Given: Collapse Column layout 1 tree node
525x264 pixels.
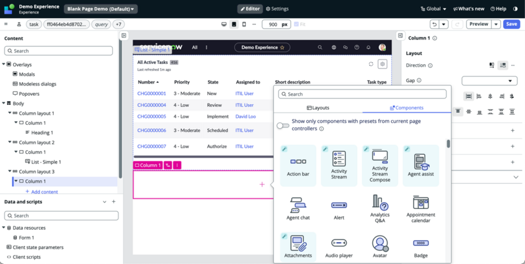Looking at the screenshot, I should coord(10,113).
